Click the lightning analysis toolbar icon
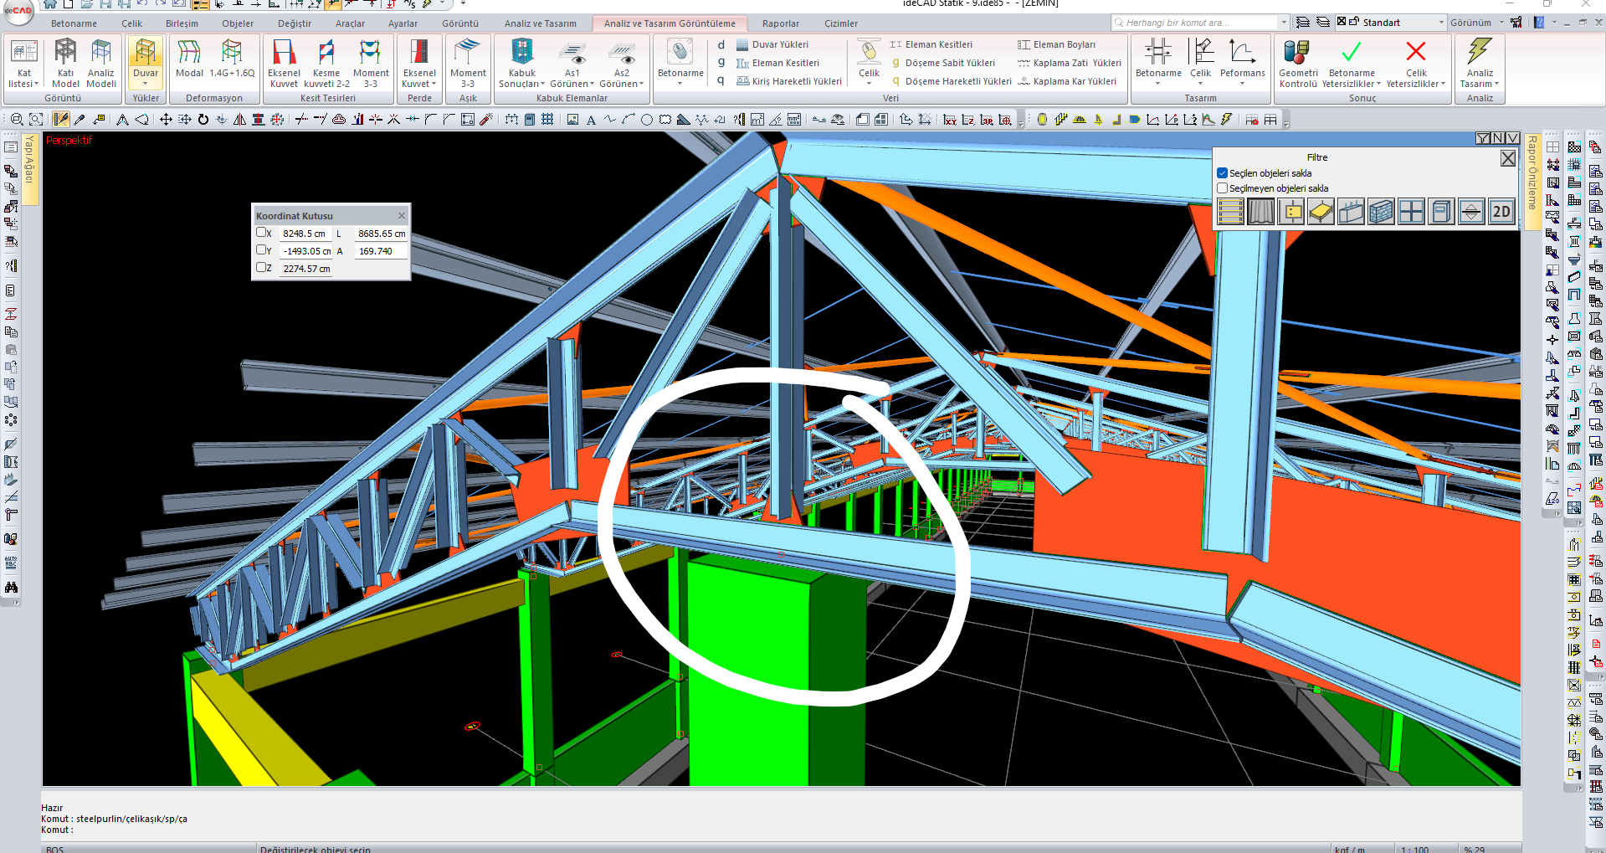 1227,120
